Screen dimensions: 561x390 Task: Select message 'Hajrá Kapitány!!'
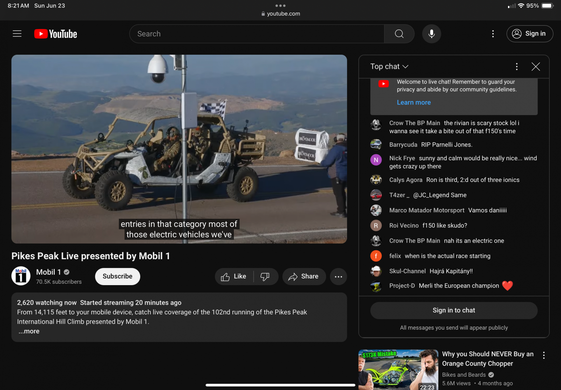pyautogui.click(x=451, y=271)
